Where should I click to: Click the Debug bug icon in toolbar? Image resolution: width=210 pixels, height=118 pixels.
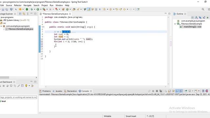tap(32, 10)
